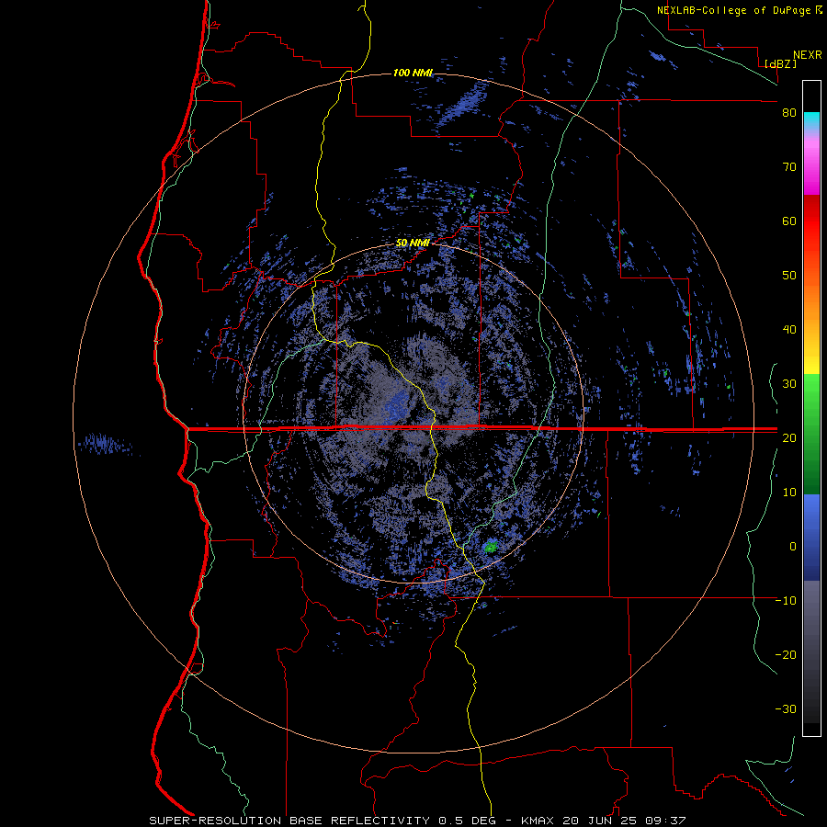Click the bright green echo inside the 50 NMI ring
The height and width of the screenshot is (827, 827).
[491, 547]
